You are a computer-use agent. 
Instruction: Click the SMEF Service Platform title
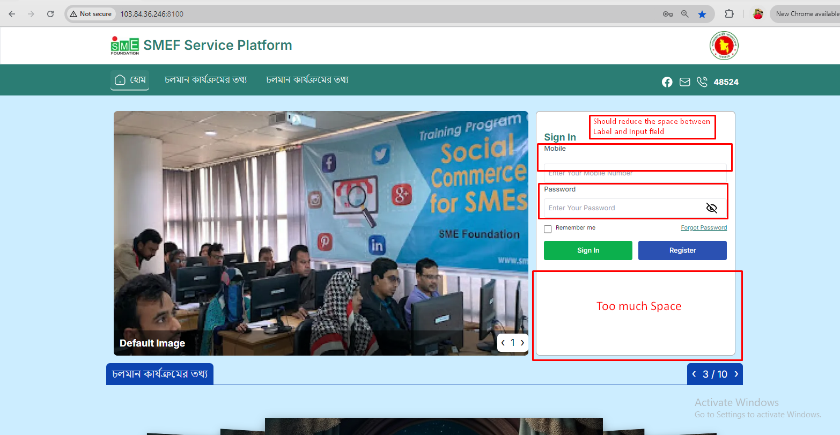click(x=218, y=45)
